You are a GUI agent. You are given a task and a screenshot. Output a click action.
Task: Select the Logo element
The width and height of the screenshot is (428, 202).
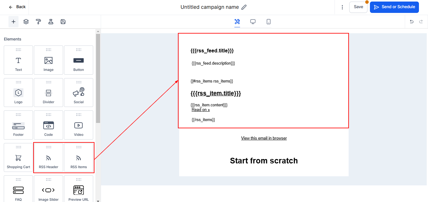[x=19, y=93]
